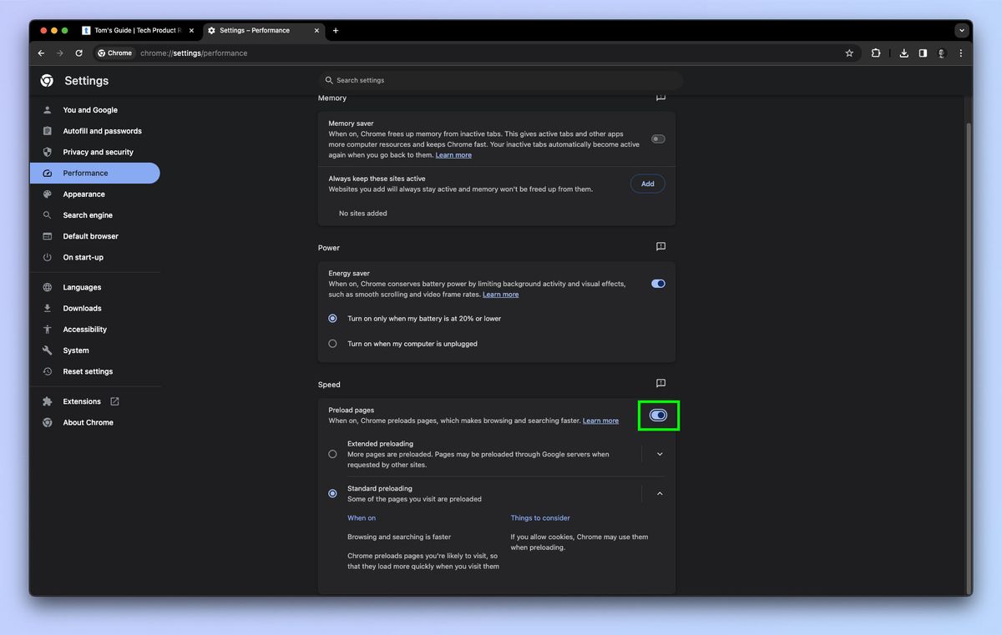The height and width of the screenshot is (635, 1002).
Task: Disable the Energy saver switch
Action: (658, 283)
